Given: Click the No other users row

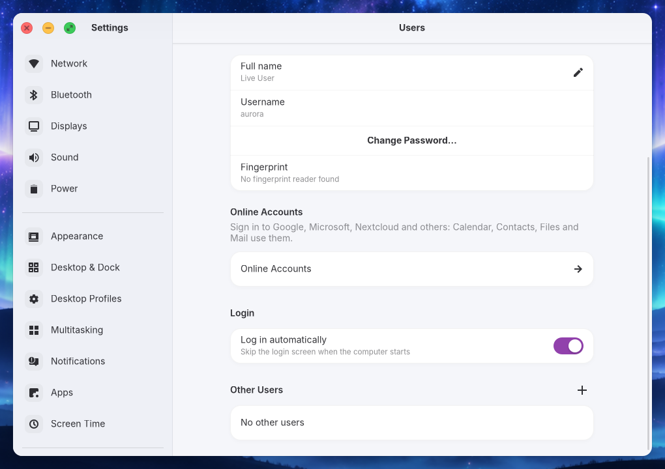Looking at the screenshot, I should [x=412, y=423].
